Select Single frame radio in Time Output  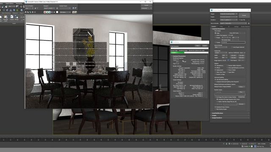[215, 33]
